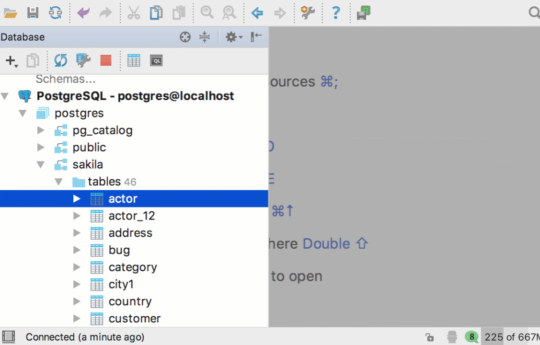
Task: Open the query console QL icon
Action: (x=156, y=60)
